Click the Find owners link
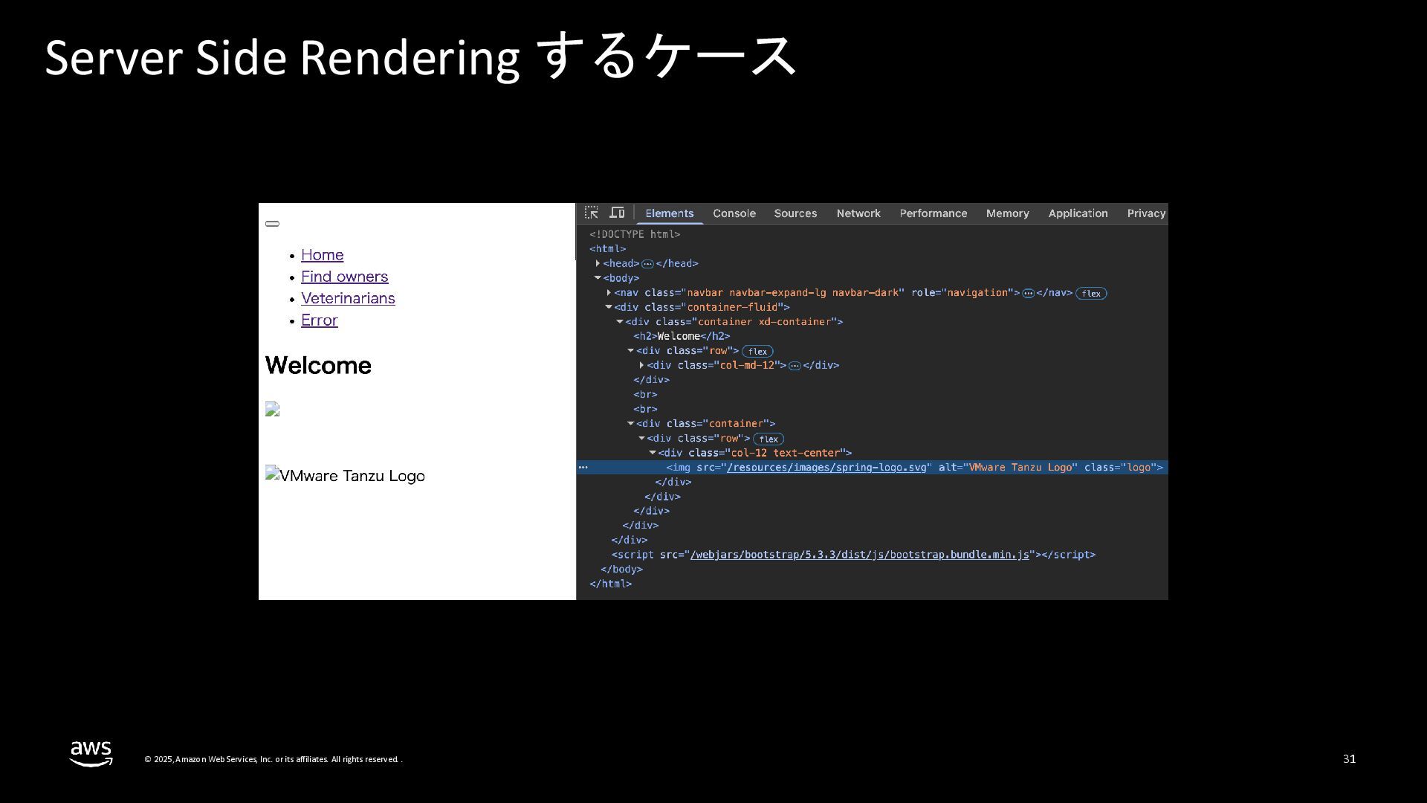The height and width of the screenshot is (803, 1427). click(344, 277)
